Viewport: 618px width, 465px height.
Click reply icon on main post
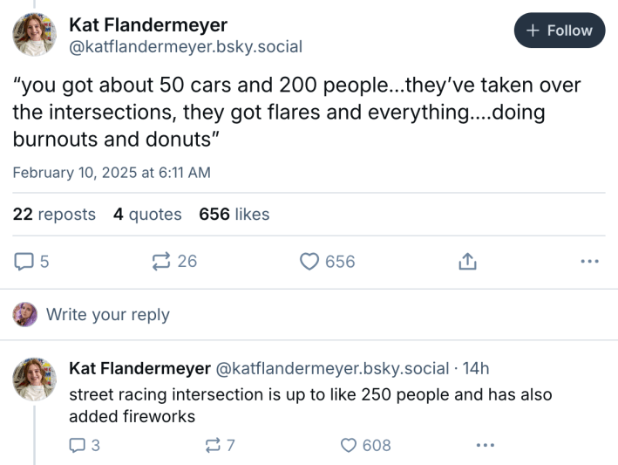(24, 261)
